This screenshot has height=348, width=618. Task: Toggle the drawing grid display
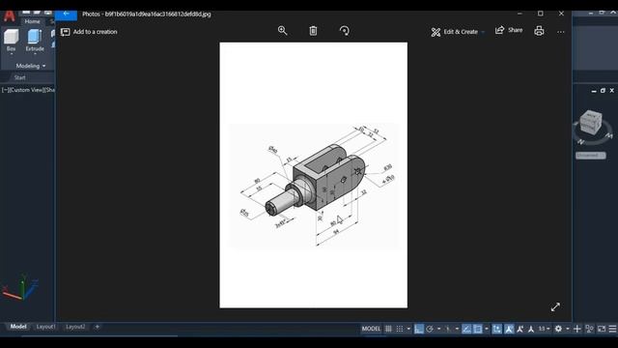tap(388, 329)
